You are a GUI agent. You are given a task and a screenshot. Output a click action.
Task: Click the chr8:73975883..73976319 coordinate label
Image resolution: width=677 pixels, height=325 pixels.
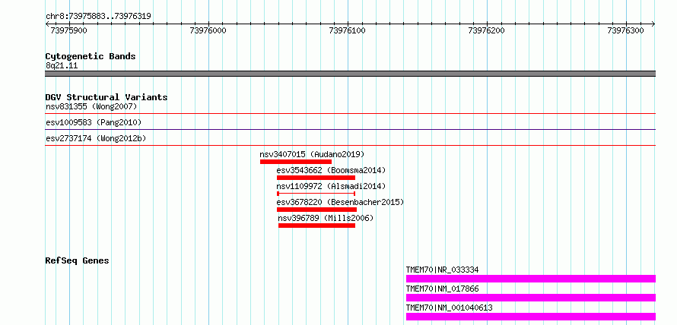point(98,16)
